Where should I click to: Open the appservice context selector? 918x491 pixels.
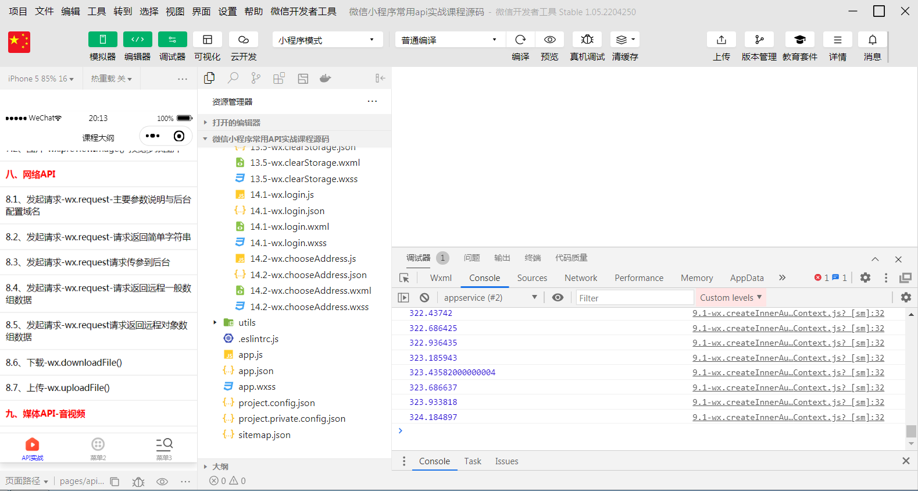click(490, 297)
